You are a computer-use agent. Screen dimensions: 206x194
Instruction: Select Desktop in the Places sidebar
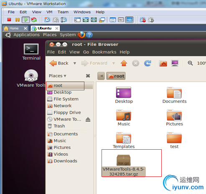pos(70,92)
